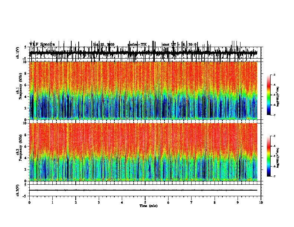
Task: Click the '2' kHz tick on ch.1 spectrogram
Action: coord(26,108)
